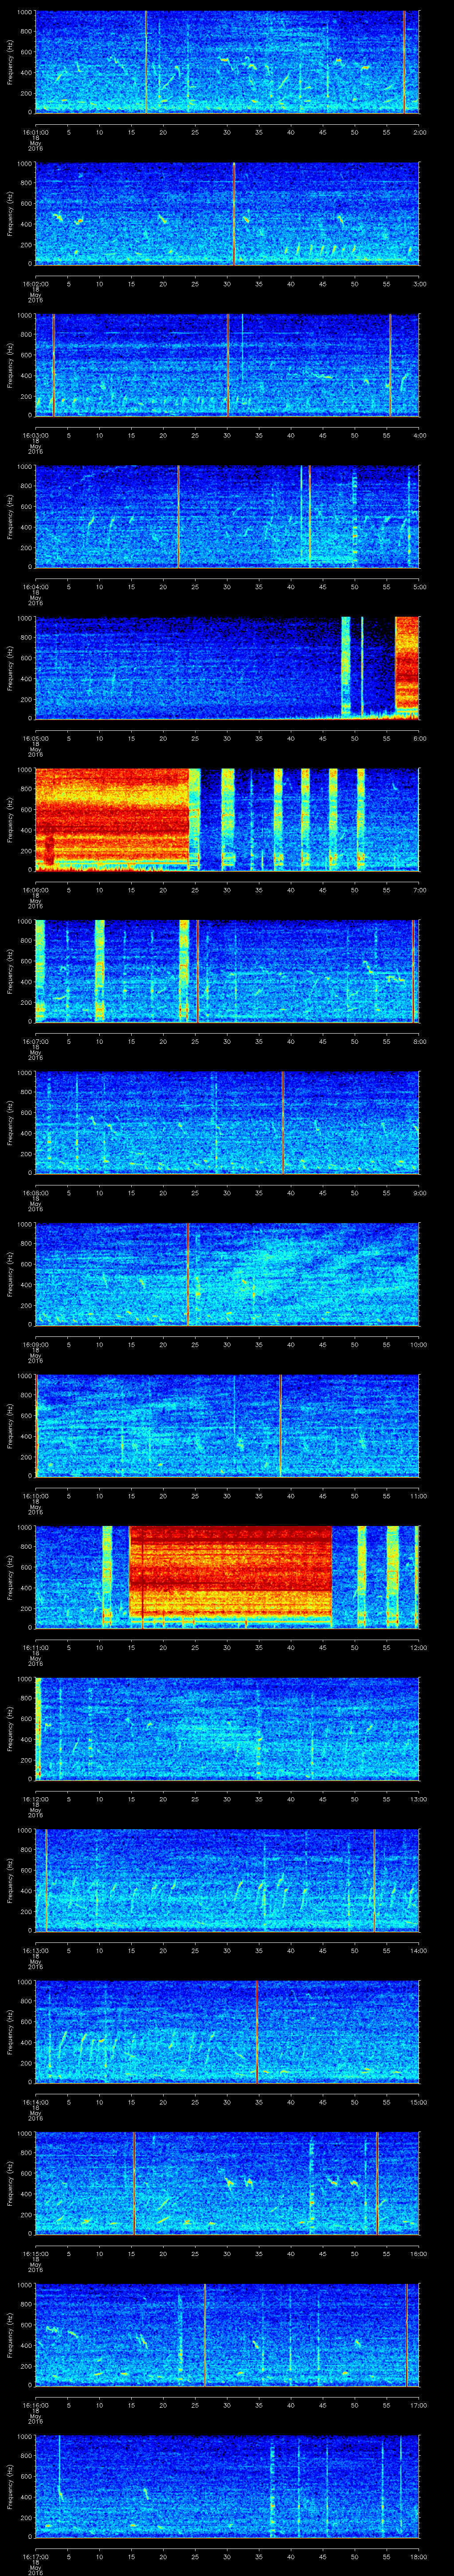Click the 16:01:00 start time label
The height and width of the screenshot is (2576, 454).
coord(35,132)
